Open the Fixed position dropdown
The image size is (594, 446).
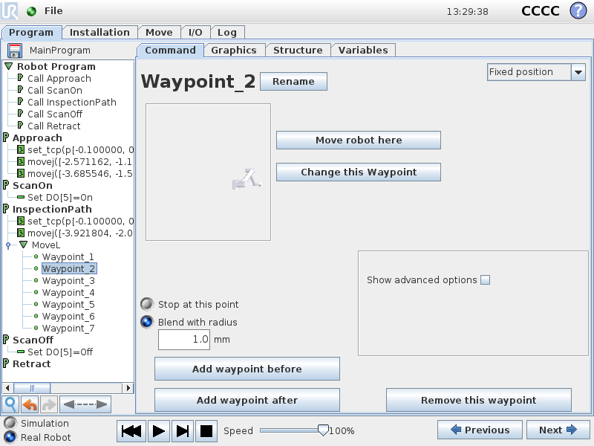[578, 72]
